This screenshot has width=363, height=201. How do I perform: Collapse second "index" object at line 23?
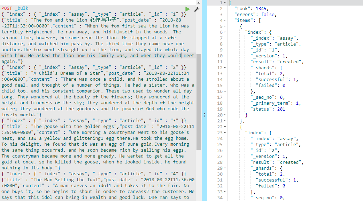(225, 133)
